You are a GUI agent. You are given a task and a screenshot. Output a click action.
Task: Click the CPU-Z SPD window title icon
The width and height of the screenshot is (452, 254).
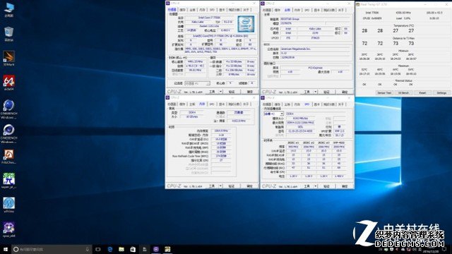(x=263, y=98)
